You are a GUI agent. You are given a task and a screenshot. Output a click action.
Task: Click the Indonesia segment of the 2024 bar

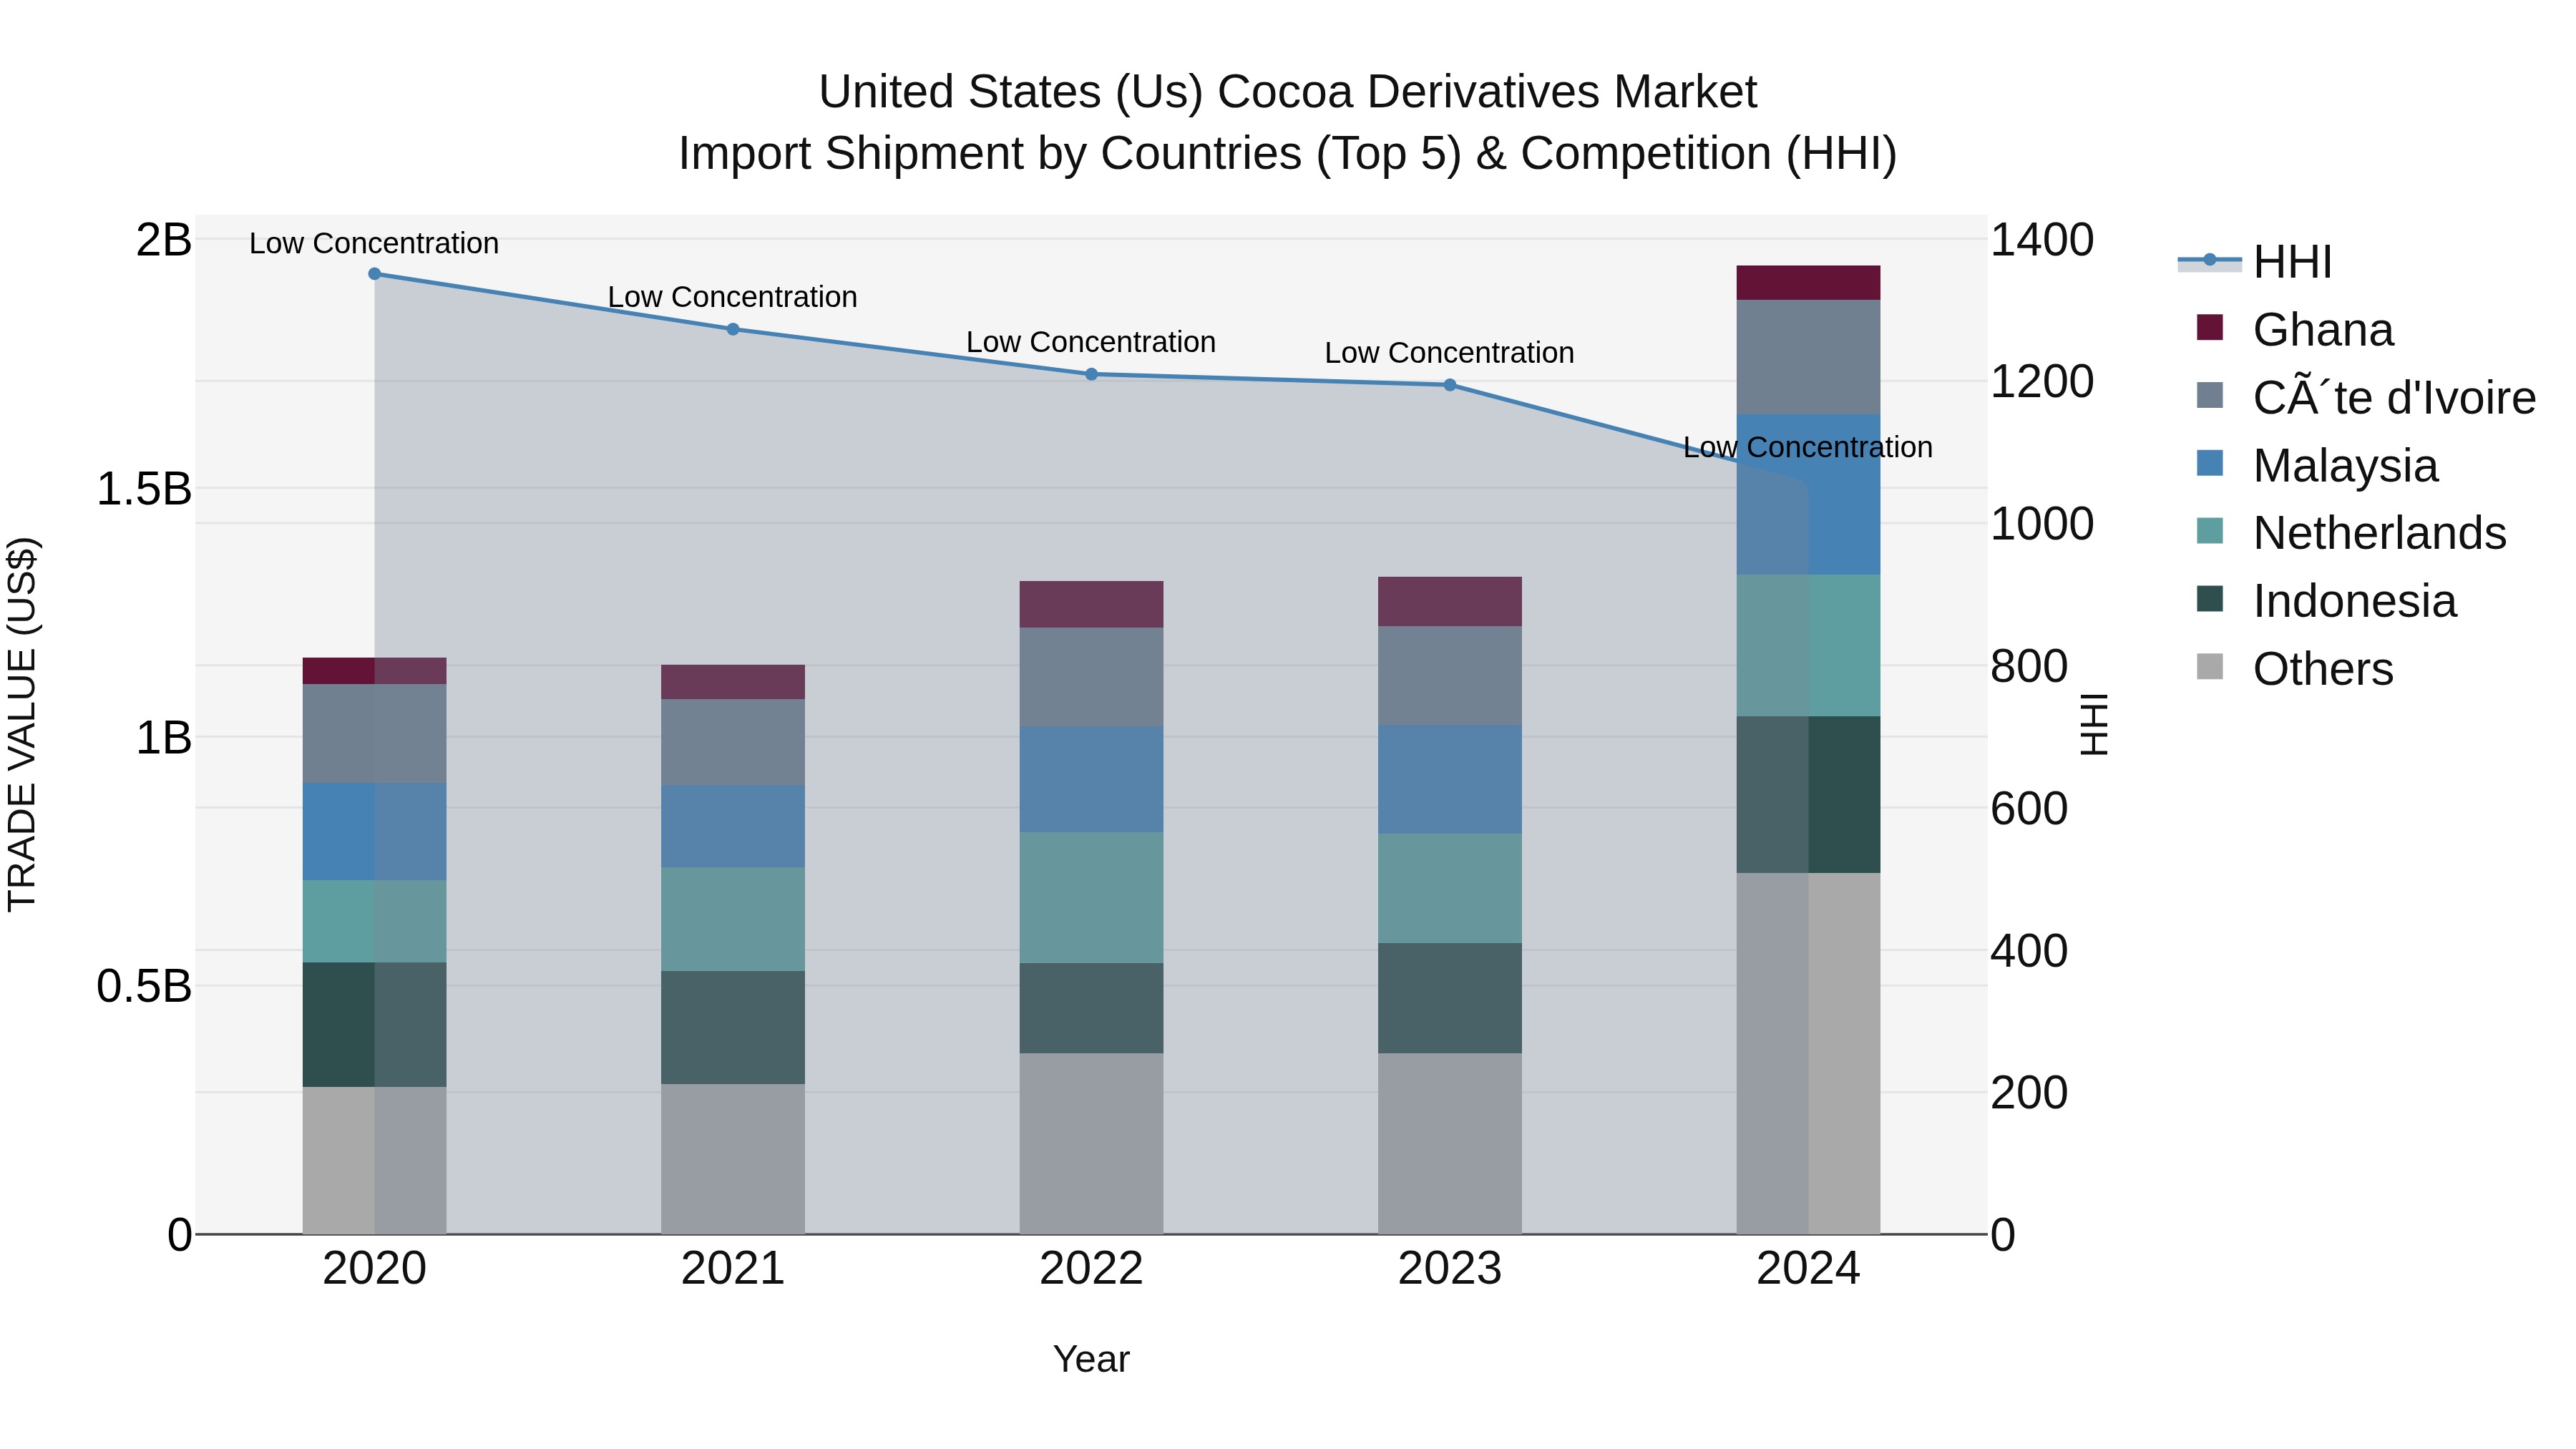click(1808, 795)
